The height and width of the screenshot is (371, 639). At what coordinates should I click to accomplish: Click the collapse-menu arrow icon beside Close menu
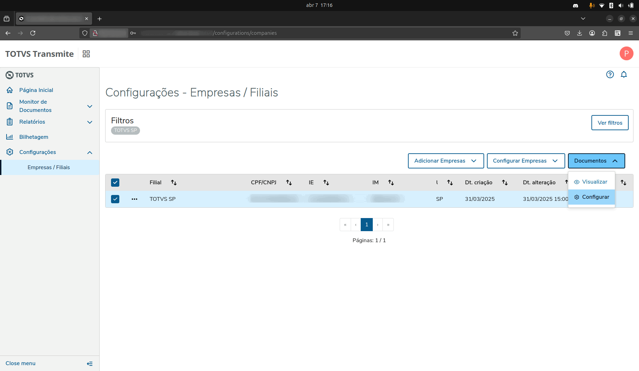[x=90, y=363]
